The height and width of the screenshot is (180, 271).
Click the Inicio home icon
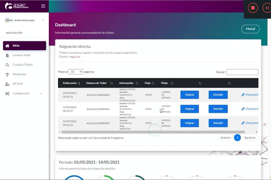pyautogui.click(x=7, y=46)
